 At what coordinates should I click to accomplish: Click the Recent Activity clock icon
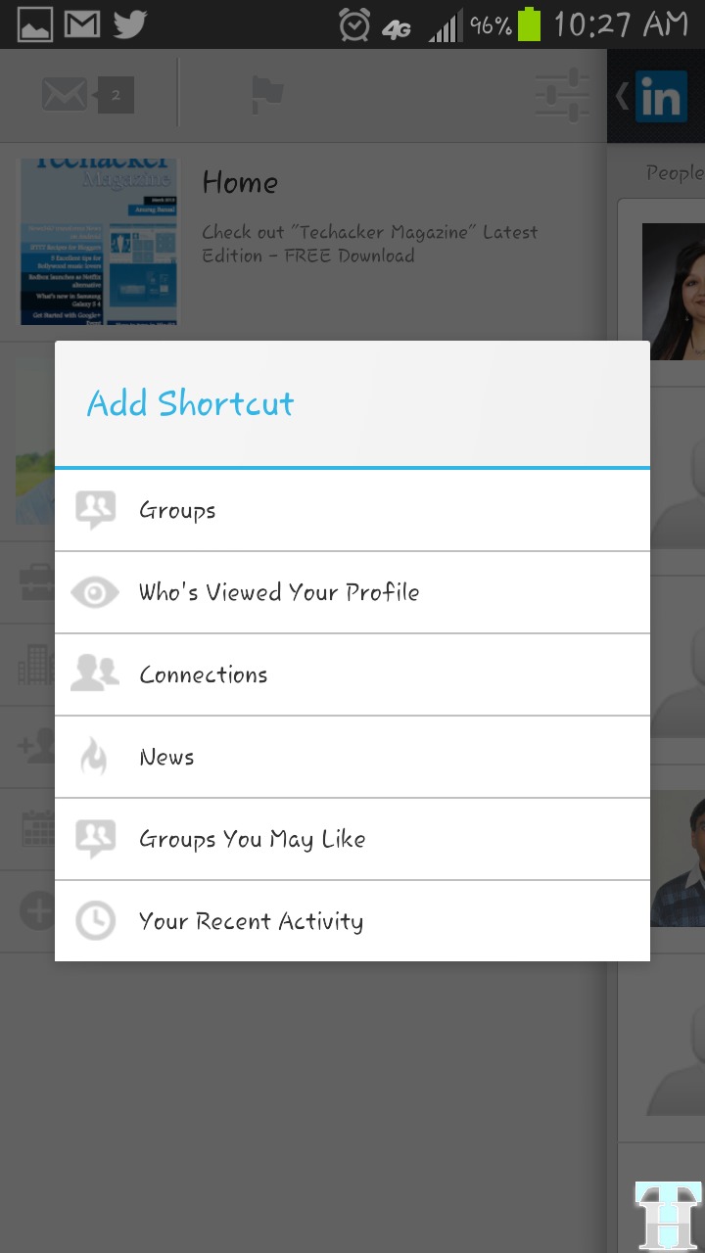tap(95, 921)
